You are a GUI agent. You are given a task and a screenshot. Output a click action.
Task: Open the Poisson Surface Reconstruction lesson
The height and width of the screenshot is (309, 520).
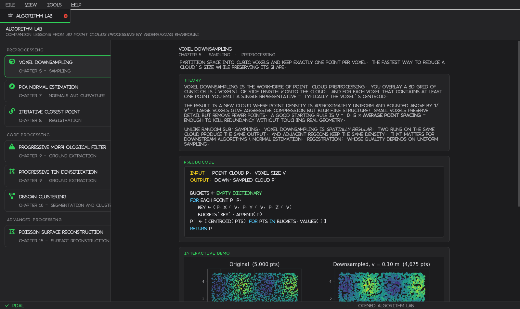pyautogui.click(x=58, y=236)
